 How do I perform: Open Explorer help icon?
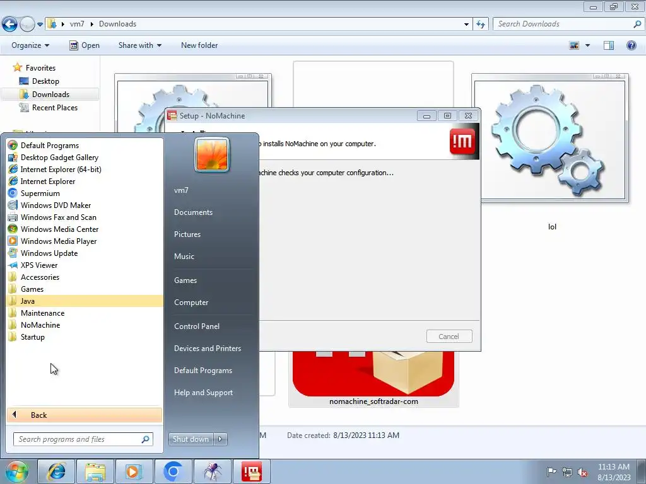point(631,45)
